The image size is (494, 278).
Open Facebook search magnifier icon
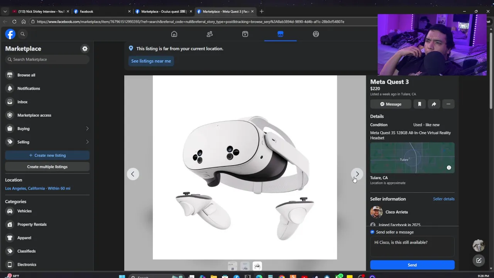pos(22,34)
